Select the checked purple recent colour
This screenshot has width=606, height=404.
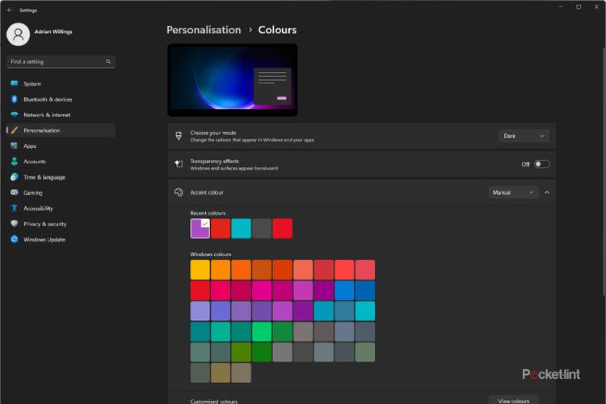point(200,229)
